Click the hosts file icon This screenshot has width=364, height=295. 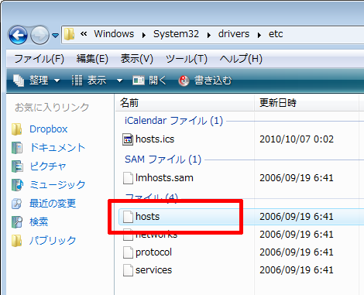coord(128,217)
